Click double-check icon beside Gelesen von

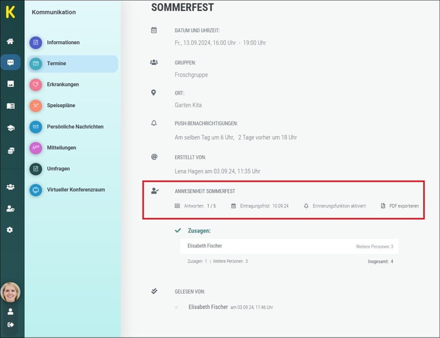(x=154, y=291)
